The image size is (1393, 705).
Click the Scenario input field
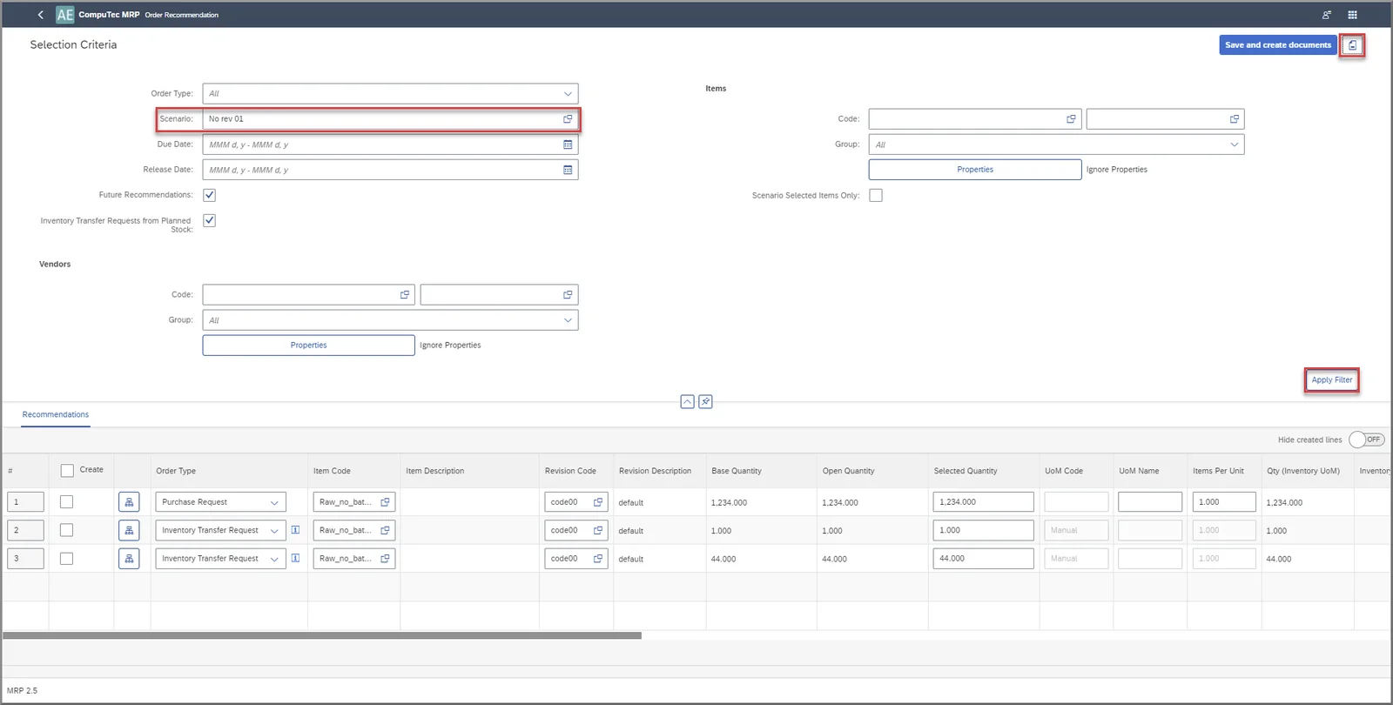390,119
